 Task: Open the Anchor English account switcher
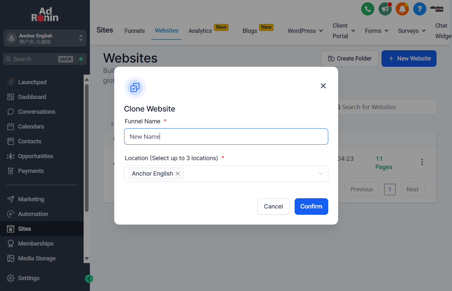[45, 38]
